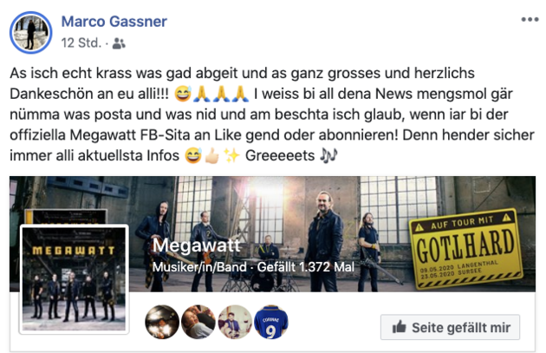Click the friends audience icon
Image resolution: width=546 pixels, height=353 pixels.
tap(119, 43)
